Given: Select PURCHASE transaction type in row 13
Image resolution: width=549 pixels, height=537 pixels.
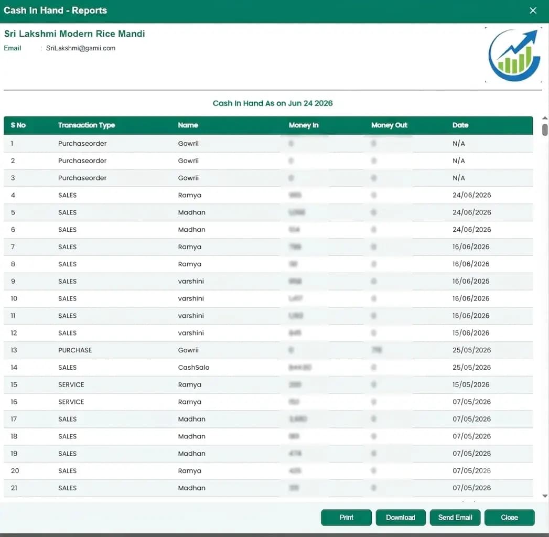Looking at the screenshot, I should (x=75, y=350).
